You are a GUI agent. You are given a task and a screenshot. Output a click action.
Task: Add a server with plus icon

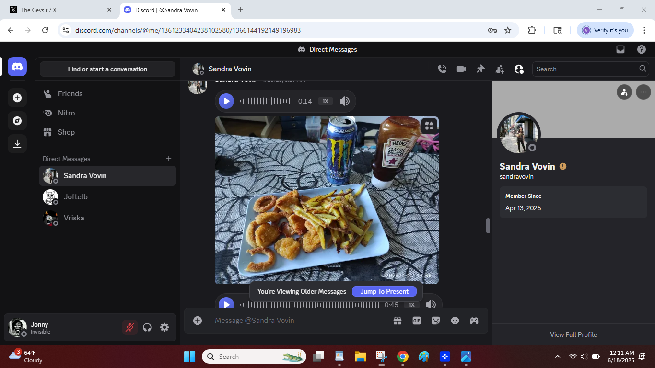(17, 98)
